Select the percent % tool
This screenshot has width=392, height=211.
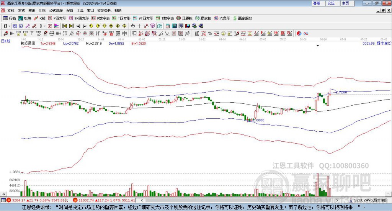[210, 33]
